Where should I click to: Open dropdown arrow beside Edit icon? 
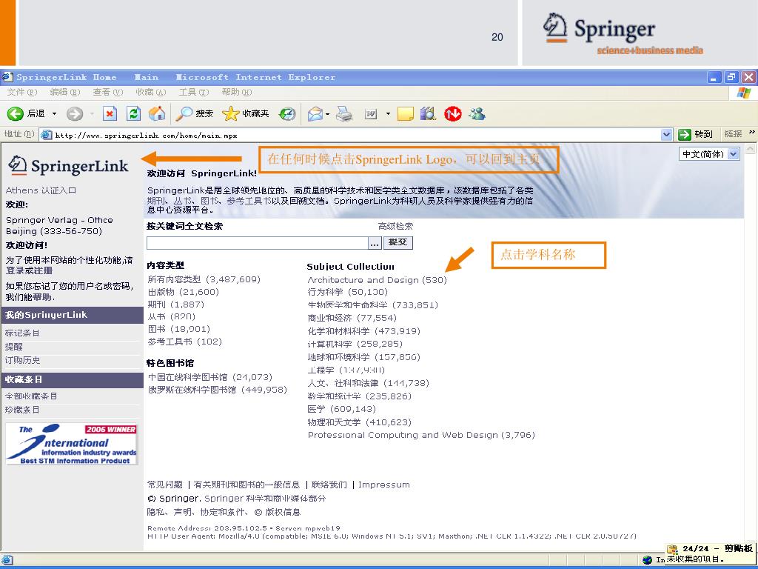tap(388, 115)
